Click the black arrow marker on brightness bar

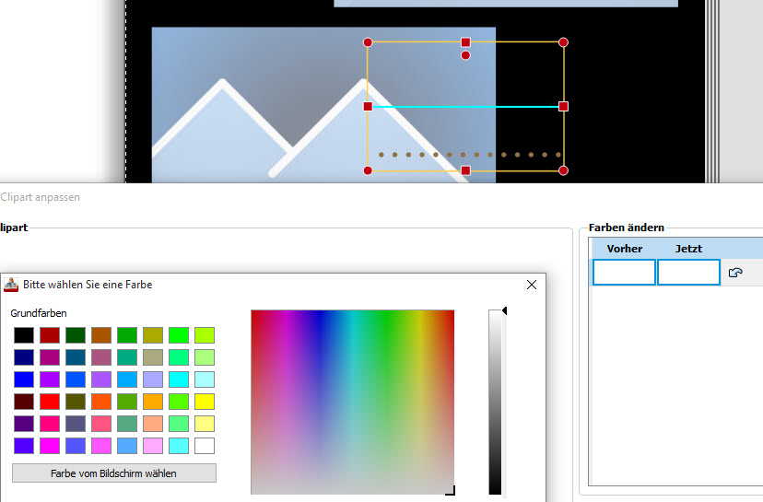click(x=505, y=310)
